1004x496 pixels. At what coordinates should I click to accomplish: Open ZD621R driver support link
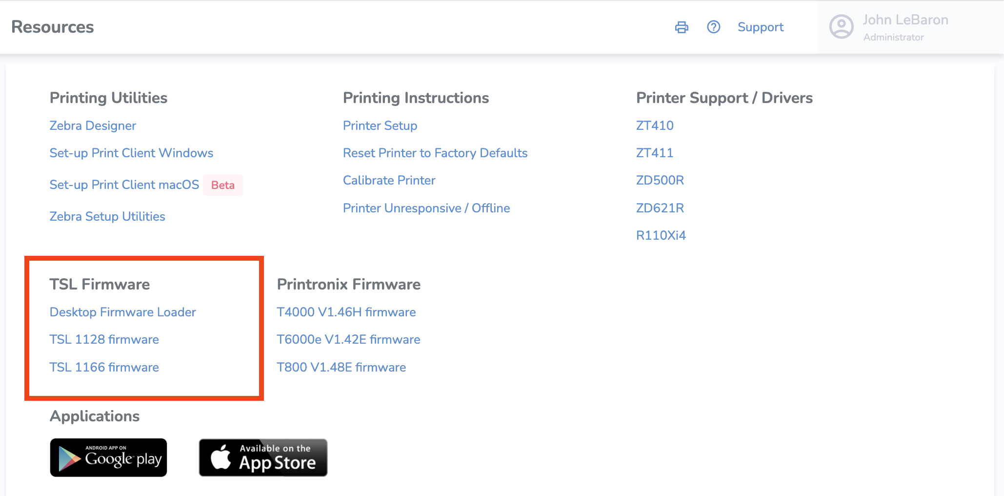[x=660, y=208]
